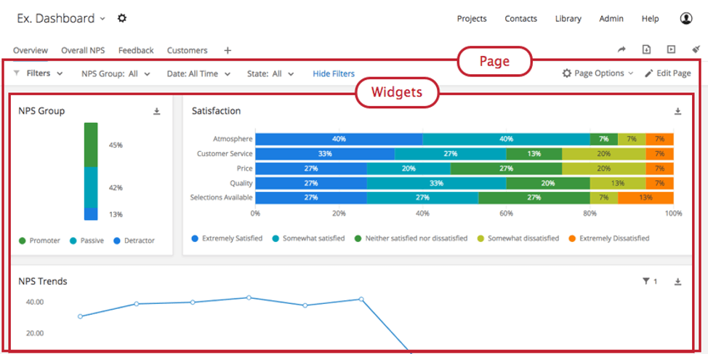Open dashboard settings gear icon
708x354 pixels.
click(x=122, y=18)
